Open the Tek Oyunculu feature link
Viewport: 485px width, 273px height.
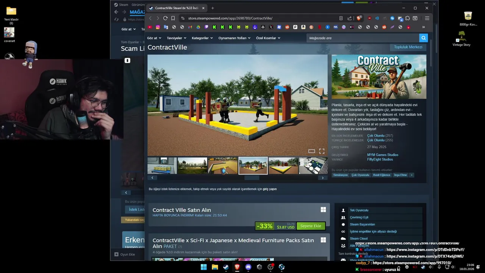[x=359, y=210]
